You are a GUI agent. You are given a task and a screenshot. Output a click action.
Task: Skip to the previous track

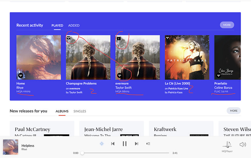click(113, 143)
